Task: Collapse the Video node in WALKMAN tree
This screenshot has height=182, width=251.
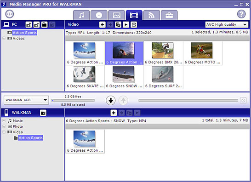Action: point(4,132)
